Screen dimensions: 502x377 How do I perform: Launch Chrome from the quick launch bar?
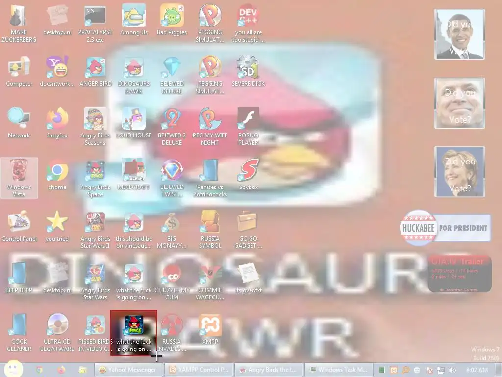point(39,370)
